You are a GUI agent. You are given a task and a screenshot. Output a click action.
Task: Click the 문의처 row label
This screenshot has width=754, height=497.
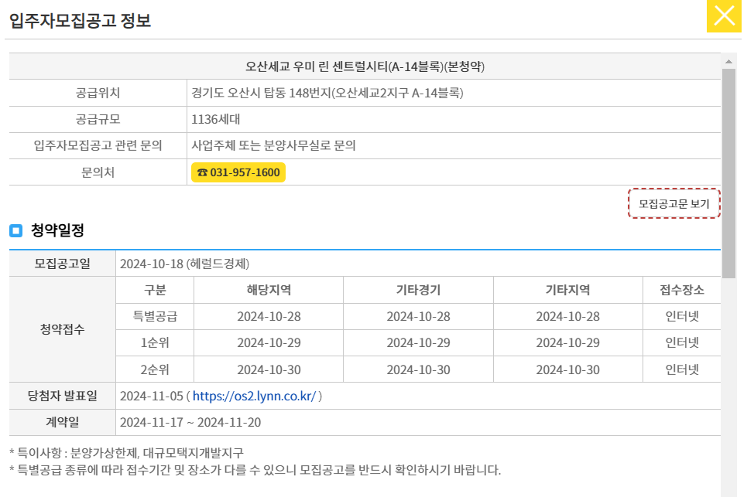point(98,172)
